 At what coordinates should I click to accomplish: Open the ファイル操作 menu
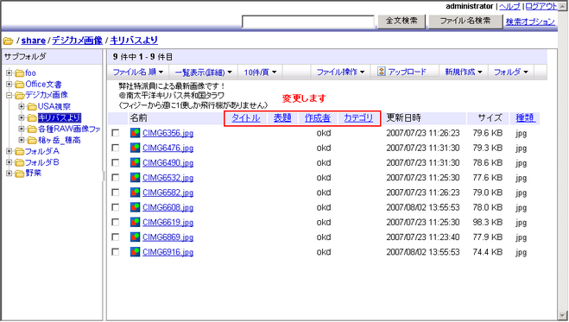(x=340, y=73)
